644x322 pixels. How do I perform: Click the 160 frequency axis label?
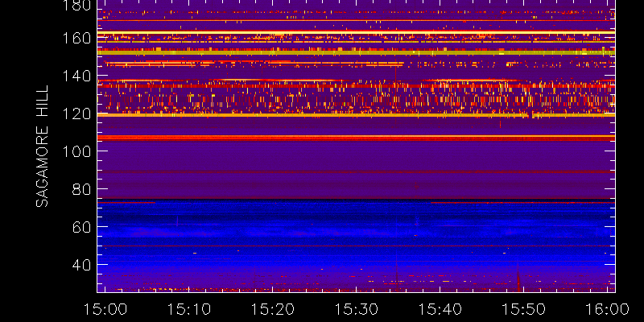pyautogui.click(x=76, y=38)
